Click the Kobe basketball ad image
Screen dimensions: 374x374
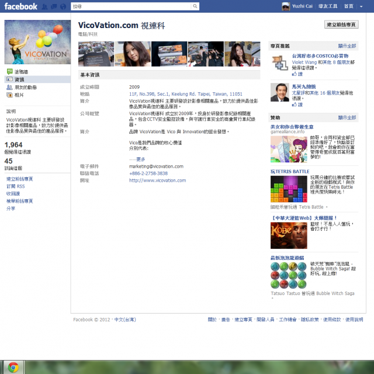point(289,236)
